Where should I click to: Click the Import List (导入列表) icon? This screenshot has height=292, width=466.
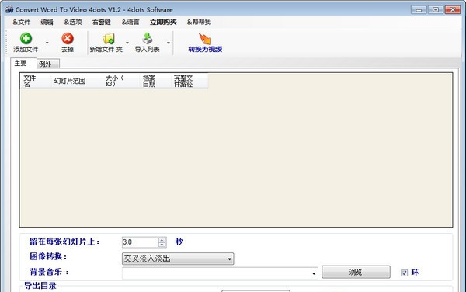[147, 38]
